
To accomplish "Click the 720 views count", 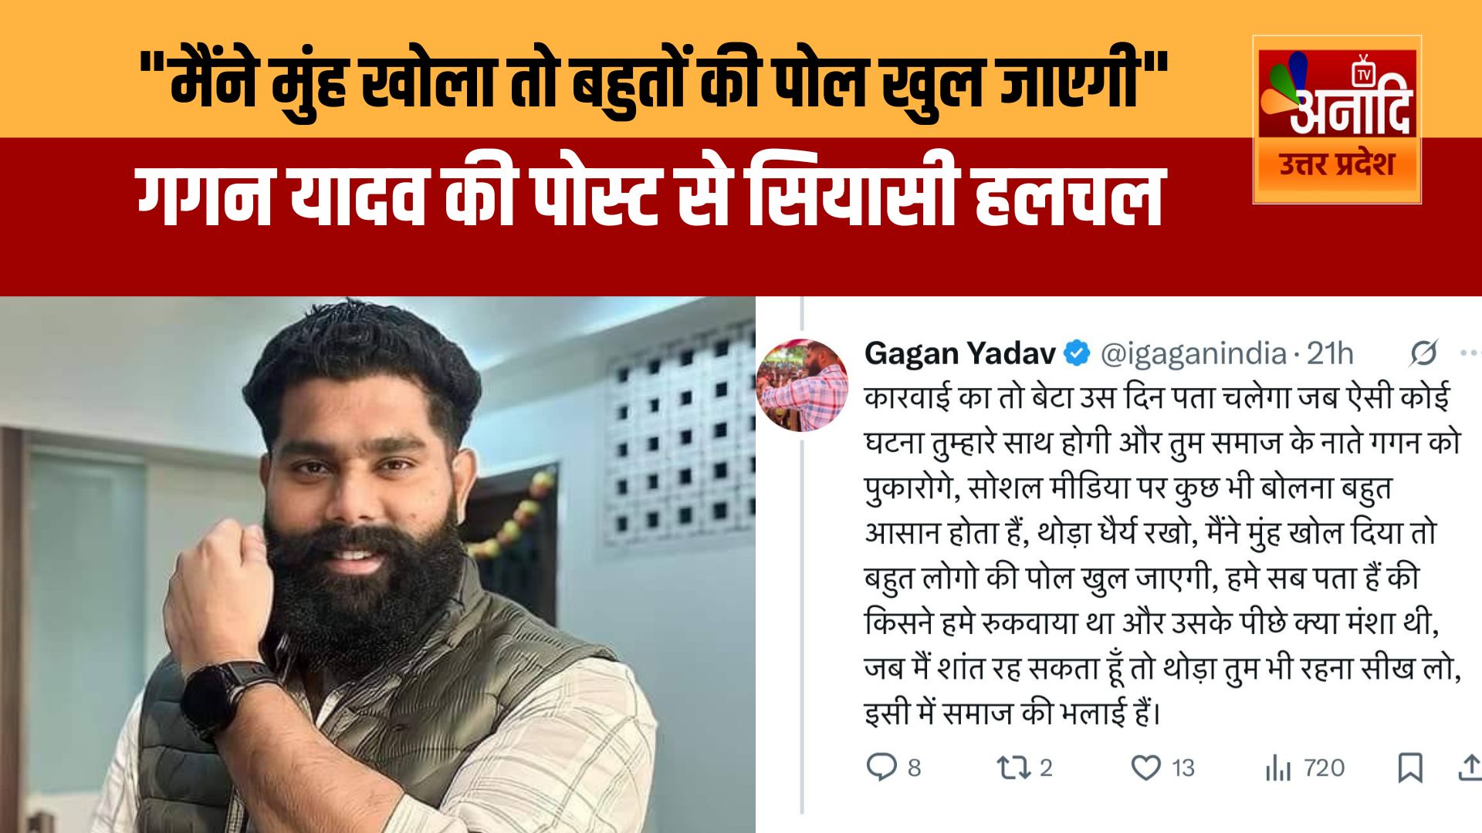I will (1324, 768).
